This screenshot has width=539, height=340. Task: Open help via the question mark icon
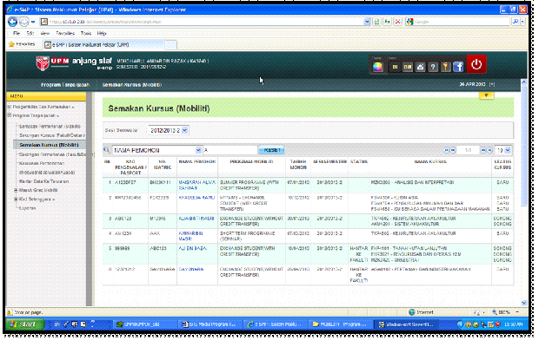(433, 67)
